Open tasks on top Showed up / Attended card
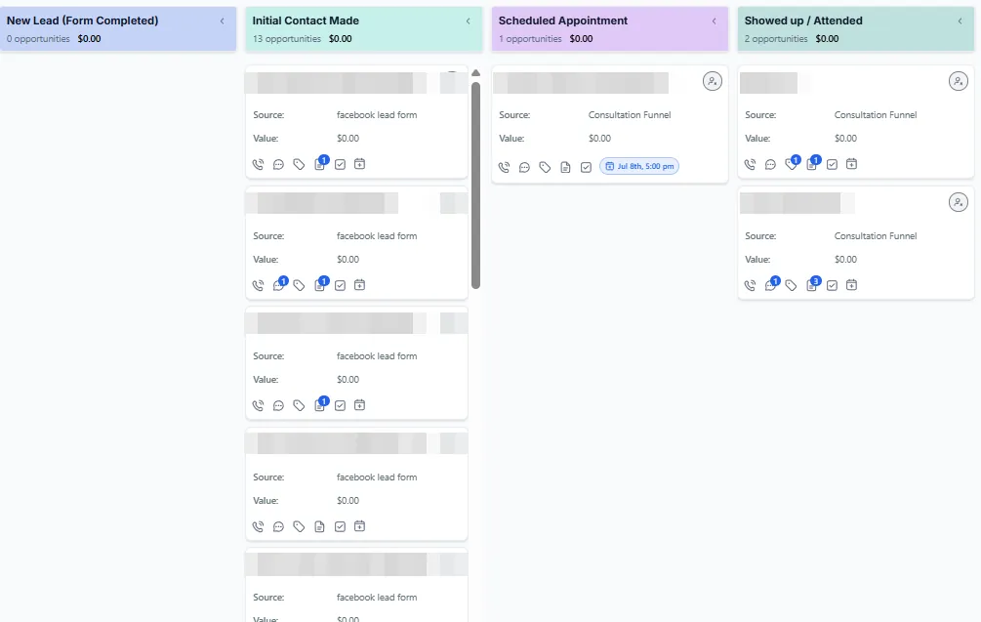The image size is (981, 622). click(x=832, y=165)
